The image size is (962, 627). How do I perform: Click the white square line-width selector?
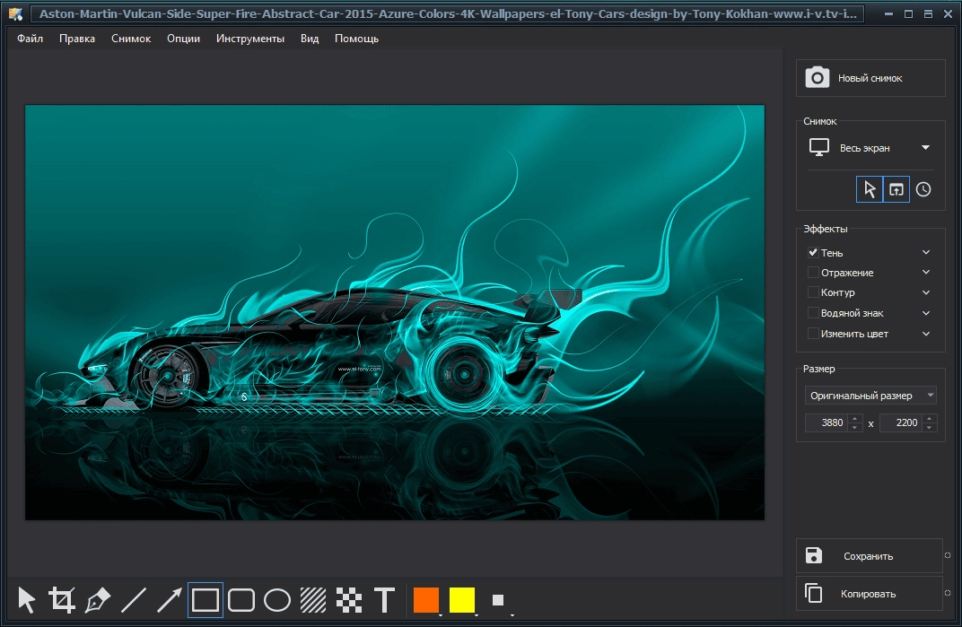click(498, 600)
